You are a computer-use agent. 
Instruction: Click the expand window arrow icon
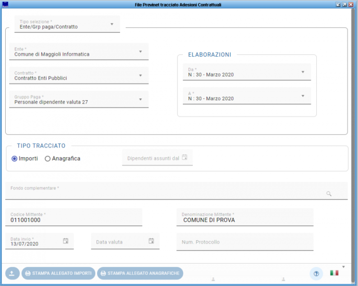pyautogui.click(x=345, y=5)
